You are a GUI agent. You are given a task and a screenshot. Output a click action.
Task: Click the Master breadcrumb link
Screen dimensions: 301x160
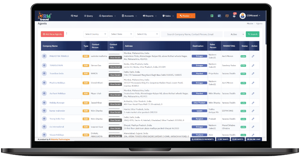pyautogui.click(x=250, y=23)
